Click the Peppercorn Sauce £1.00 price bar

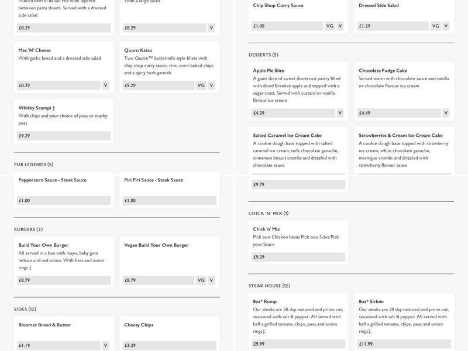tap(64, 201)
